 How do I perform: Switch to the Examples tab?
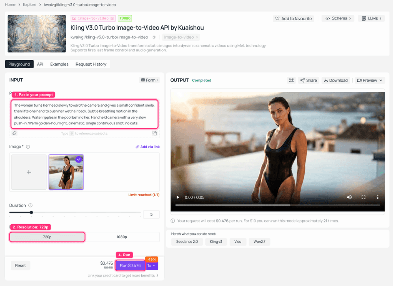[59, 64]
